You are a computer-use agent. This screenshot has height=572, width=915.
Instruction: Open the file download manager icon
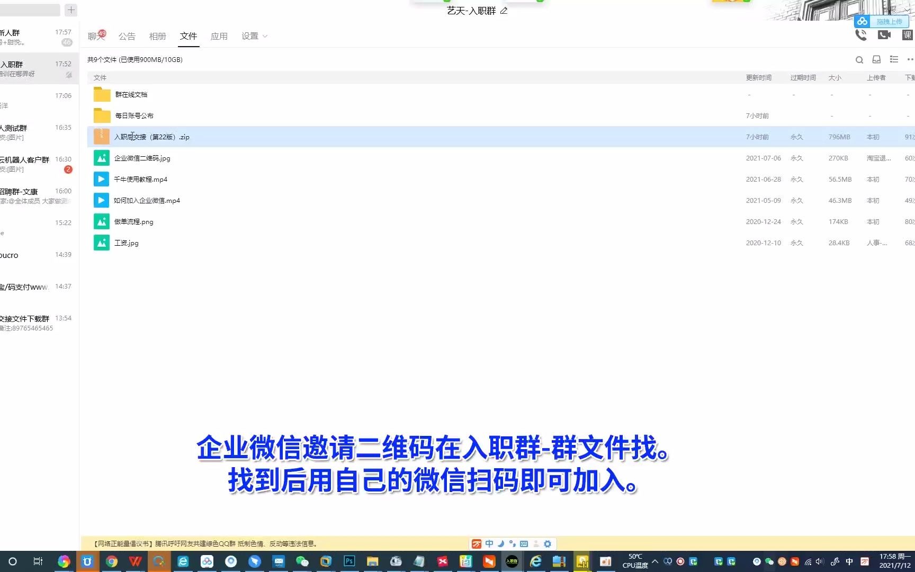click(876, 60)
